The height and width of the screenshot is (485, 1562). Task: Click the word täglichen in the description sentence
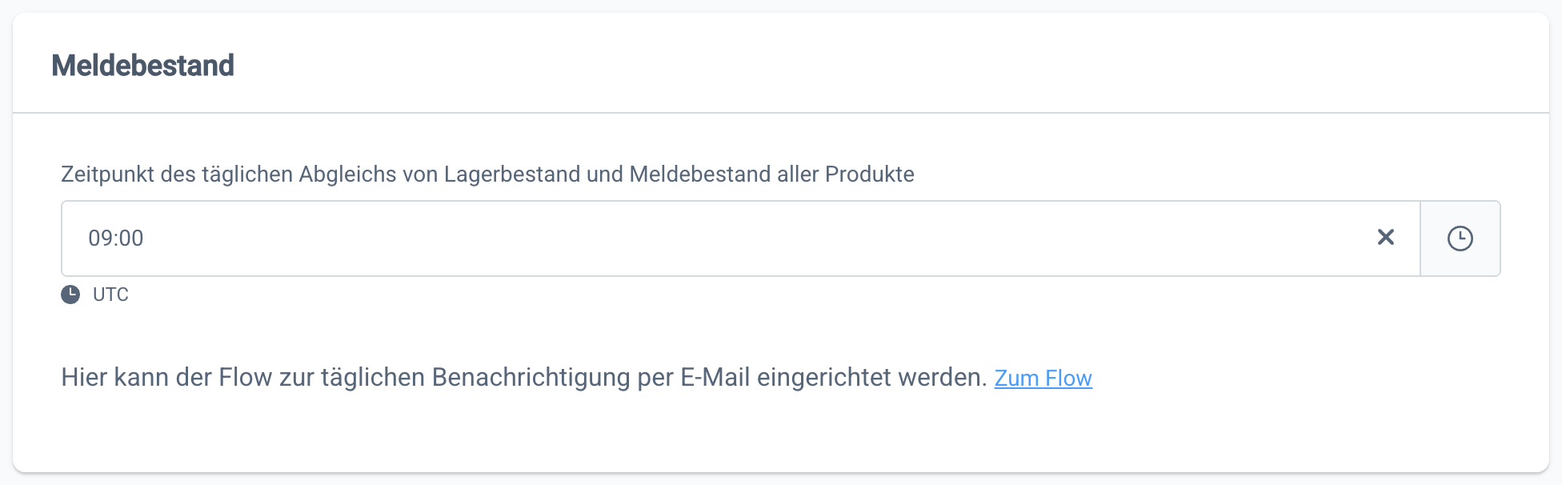[x=372, y=378]
